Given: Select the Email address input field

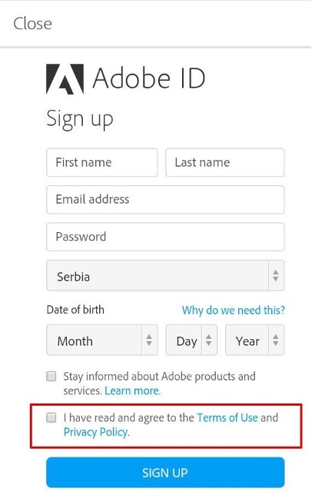Looking at the screenshot, I should [x=165, y=200].
